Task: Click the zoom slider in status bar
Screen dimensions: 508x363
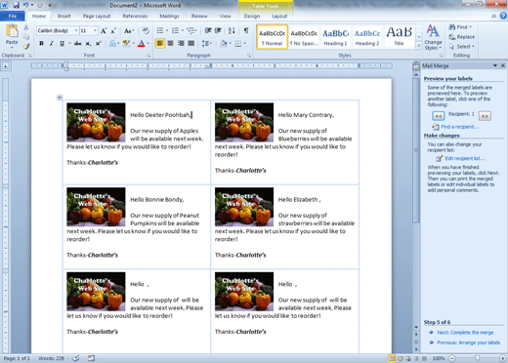Action: 477,358
